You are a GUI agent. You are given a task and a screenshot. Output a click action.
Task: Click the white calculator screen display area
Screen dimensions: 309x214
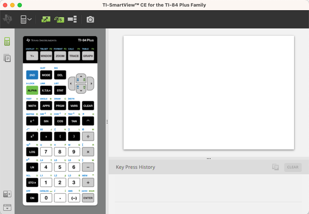pyautogui.click(x=209, y=93)
